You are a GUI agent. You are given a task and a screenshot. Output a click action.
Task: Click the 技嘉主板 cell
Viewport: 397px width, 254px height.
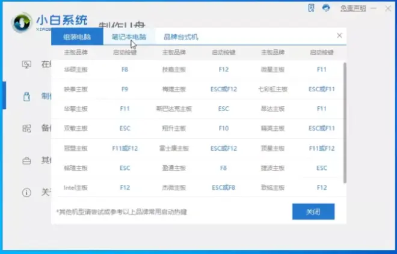pos(174,70)
